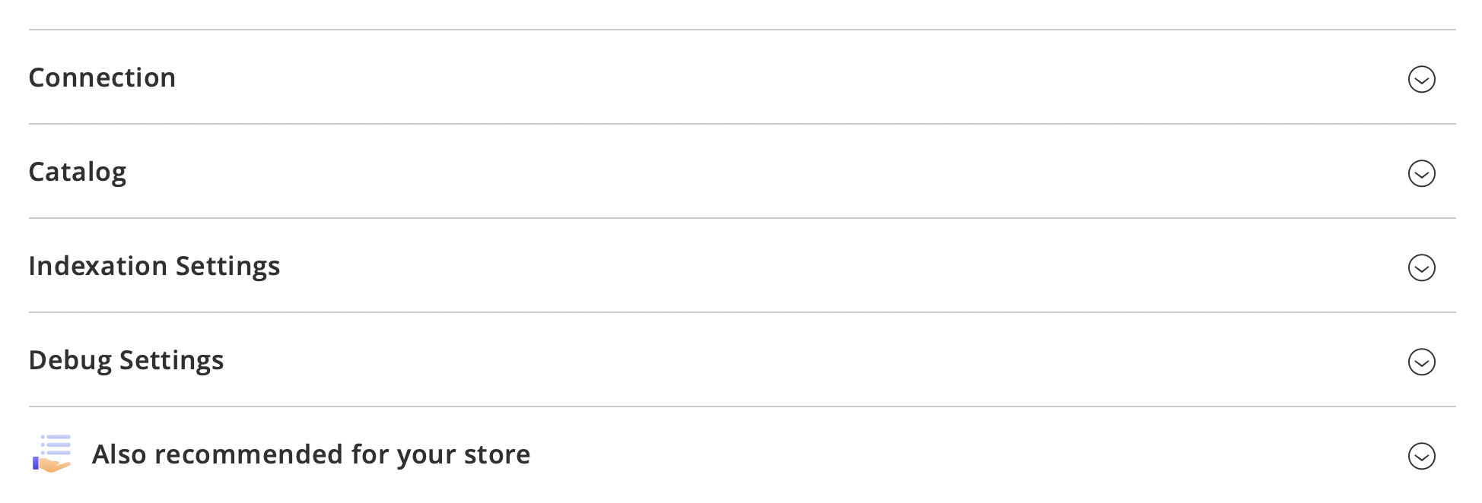
Task: Toggle the Connection panel with its arrow
Action: tap(1421, 79)
